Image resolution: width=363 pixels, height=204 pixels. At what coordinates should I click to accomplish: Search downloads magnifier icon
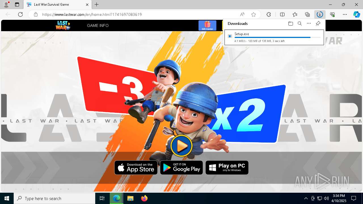(x=299, y=24)
